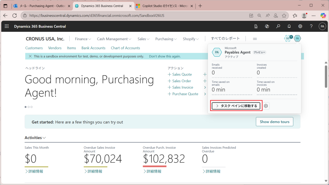Image resolution: width=329 pixels, height=185 pixels.
Task: Open the browser Settings and more ellipsis
Action: [314, 15]
